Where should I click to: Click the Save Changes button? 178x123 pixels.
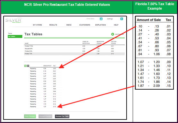30,116
